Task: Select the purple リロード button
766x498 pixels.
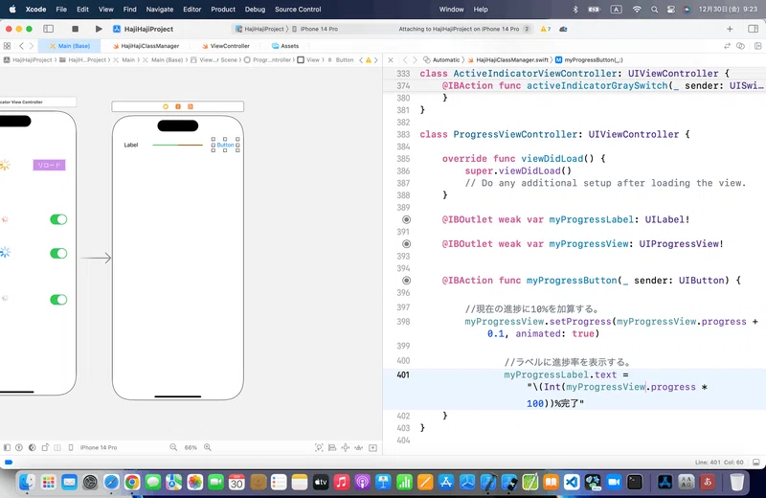Action: (x=50, y=165)
